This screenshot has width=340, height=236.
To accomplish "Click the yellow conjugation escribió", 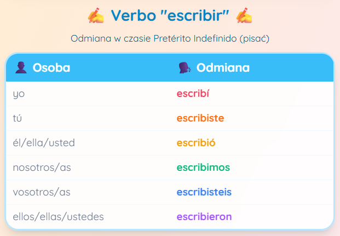I will point(196,143).
